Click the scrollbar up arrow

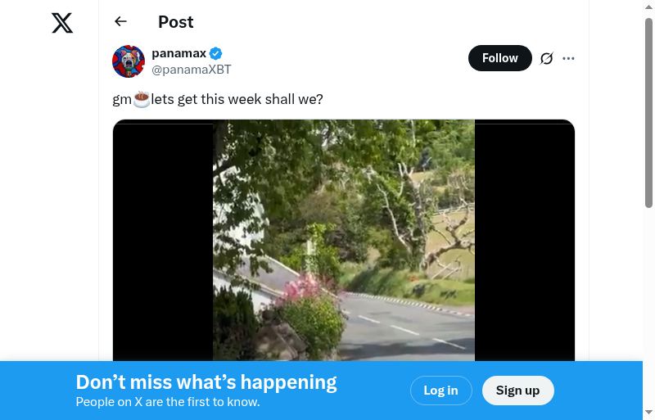648,8
